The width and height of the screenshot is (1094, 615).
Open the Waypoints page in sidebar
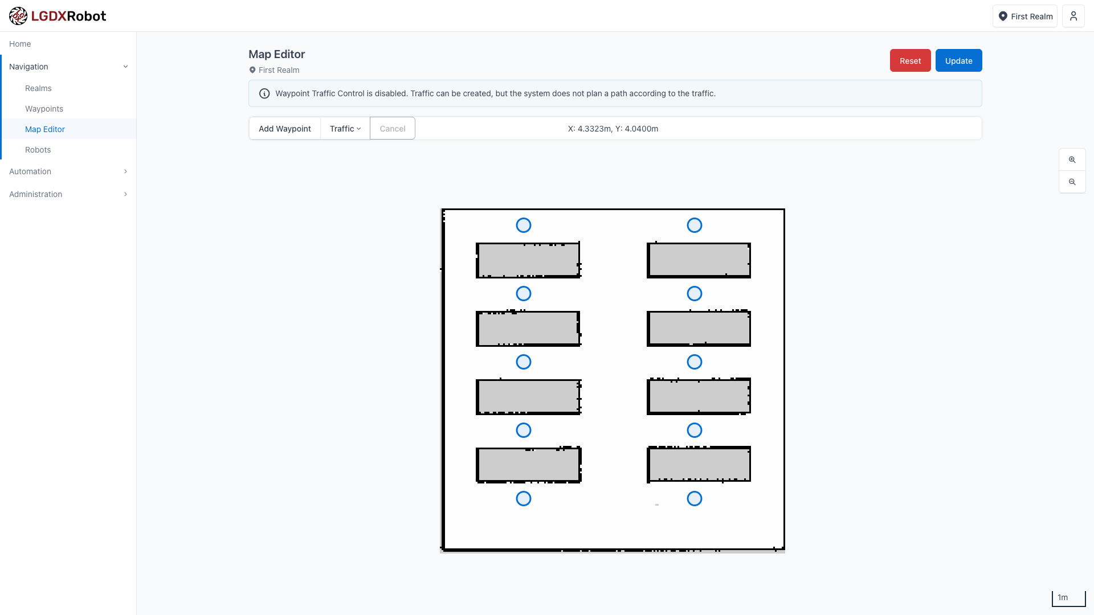[44, 109]
